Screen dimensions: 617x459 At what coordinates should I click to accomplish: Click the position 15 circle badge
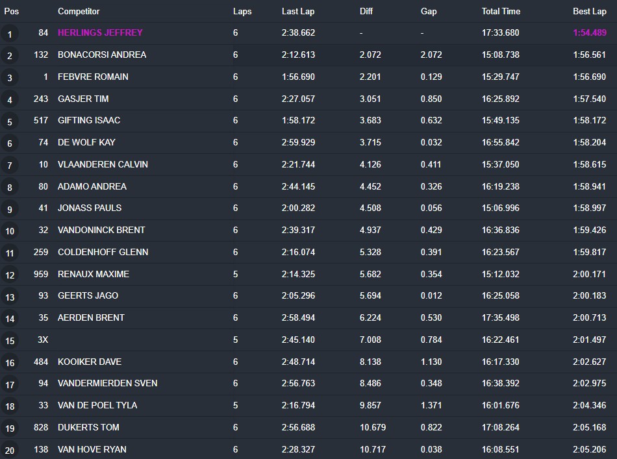point(10,341)
